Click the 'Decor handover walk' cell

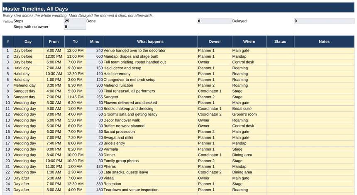click(150, 120)
